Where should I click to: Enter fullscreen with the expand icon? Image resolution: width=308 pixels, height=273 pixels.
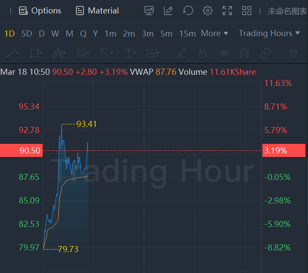click(227, 11)
